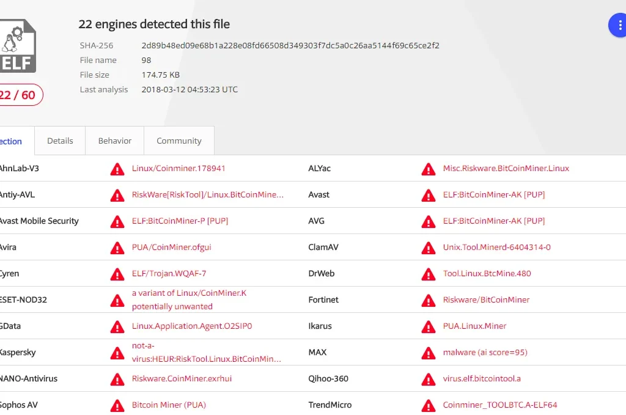Click the alert icon for Antiy-AVL

pyautogui.click(x=117, y=196)
